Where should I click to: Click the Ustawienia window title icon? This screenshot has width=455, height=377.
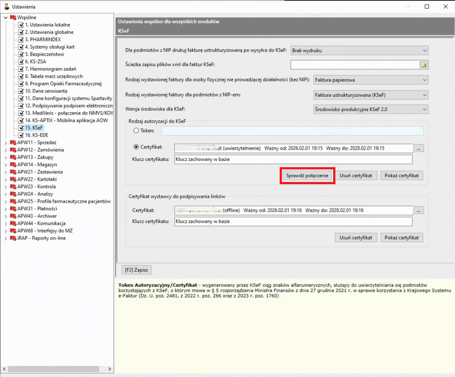pos(7,6)
